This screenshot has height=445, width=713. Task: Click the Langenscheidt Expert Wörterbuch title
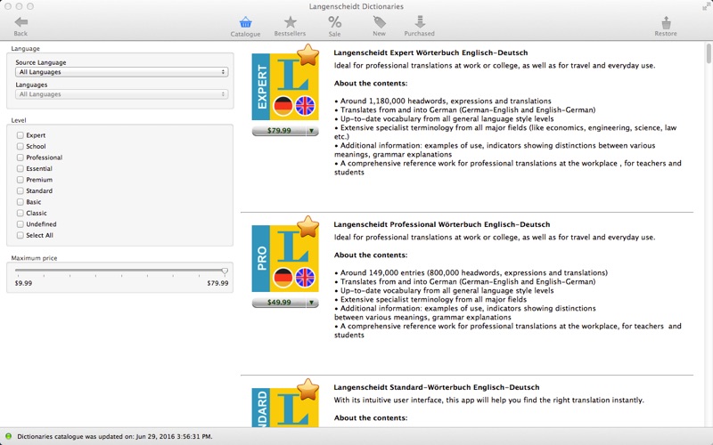[x=430, y=53]
